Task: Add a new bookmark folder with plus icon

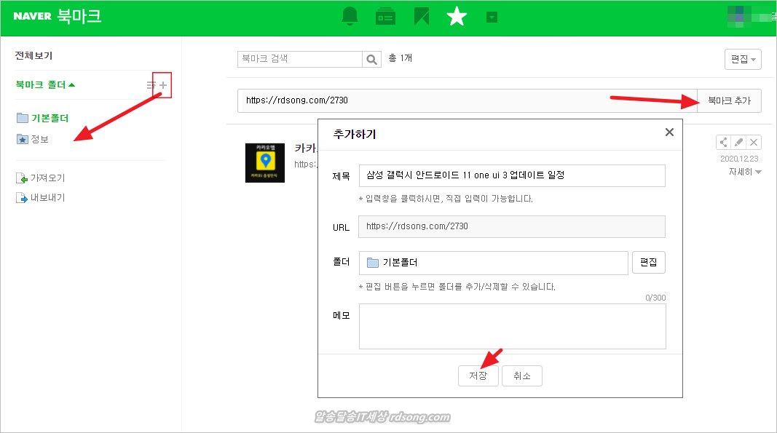Action: click(x=163, y=85)
